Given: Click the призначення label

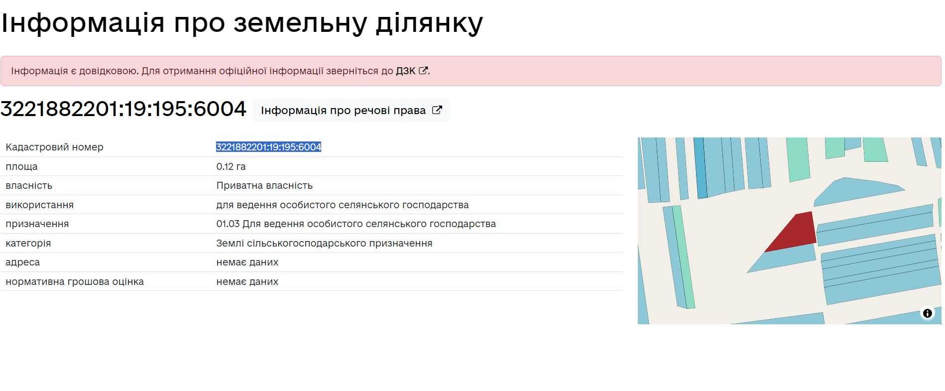Looking at the screenshot, I should 37,224.
